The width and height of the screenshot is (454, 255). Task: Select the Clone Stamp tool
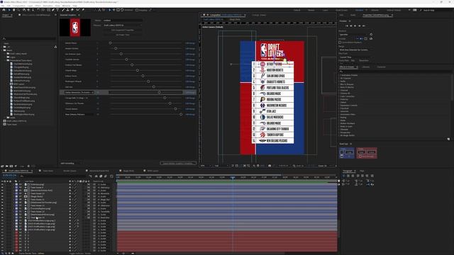[x=67, y=10]
